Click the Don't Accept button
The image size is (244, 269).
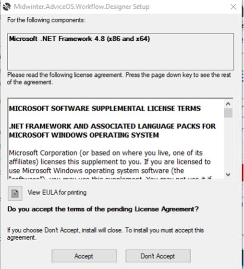click(158, 256)
